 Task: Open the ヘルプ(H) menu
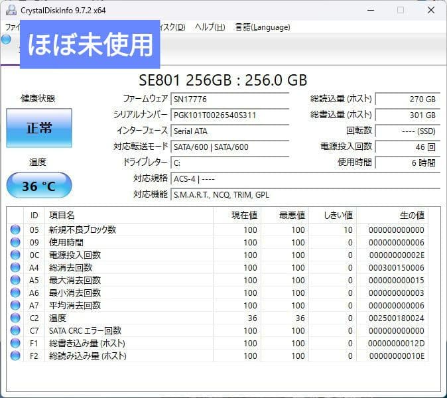210,27
